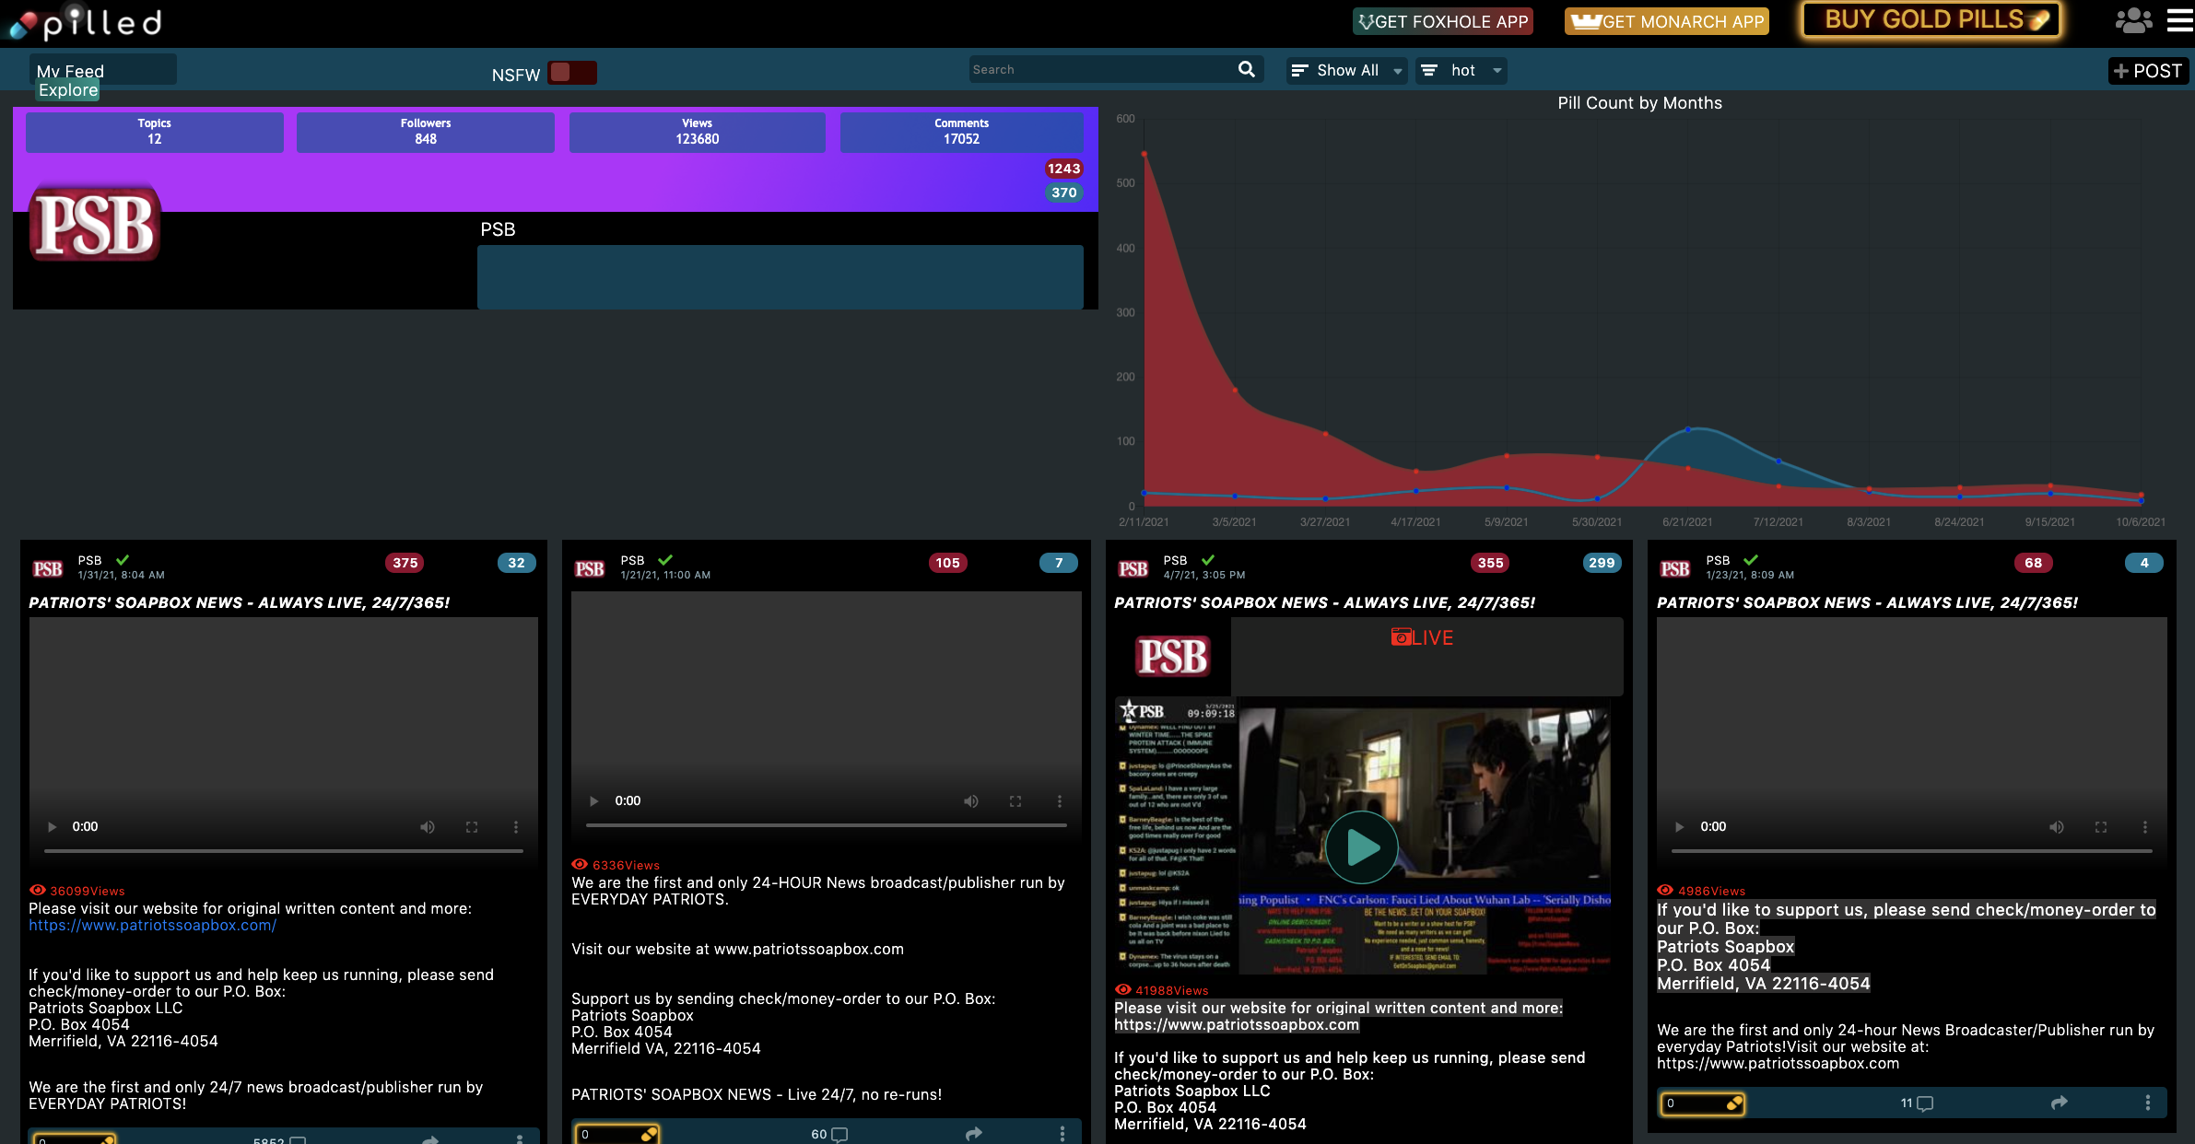Open the patriotssoapbox.com link in first post
The width and height of the screenshot is (2195, 1144).
click(x=152, y=925)
